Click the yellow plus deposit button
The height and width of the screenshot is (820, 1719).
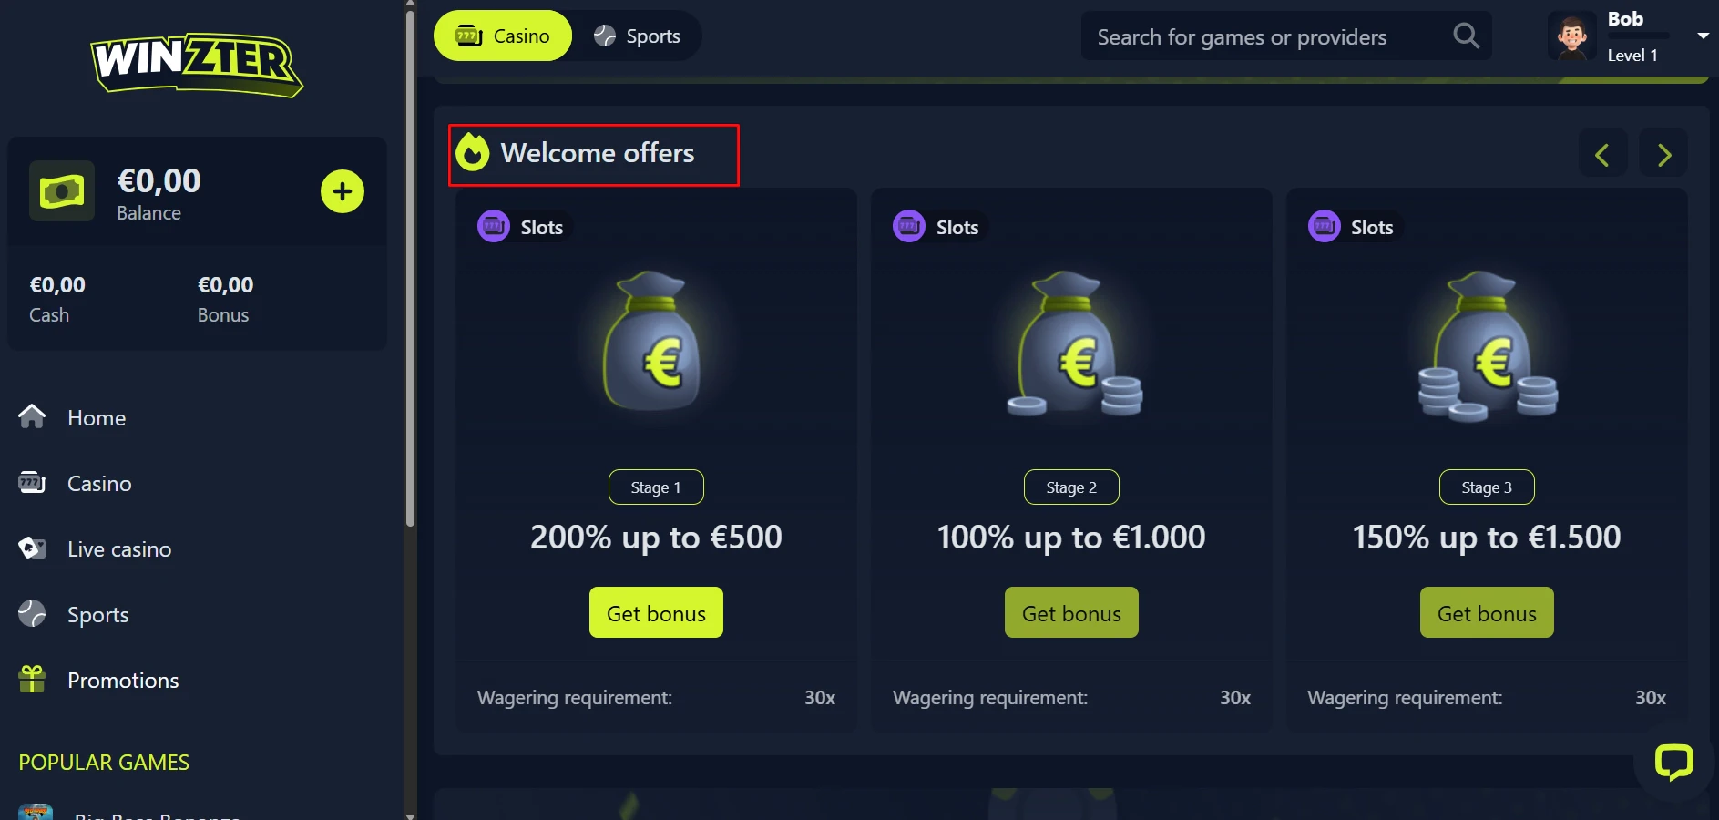point(343,191)
